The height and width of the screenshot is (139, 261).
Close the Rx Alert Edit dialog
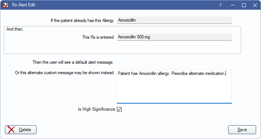coord(255,5)
